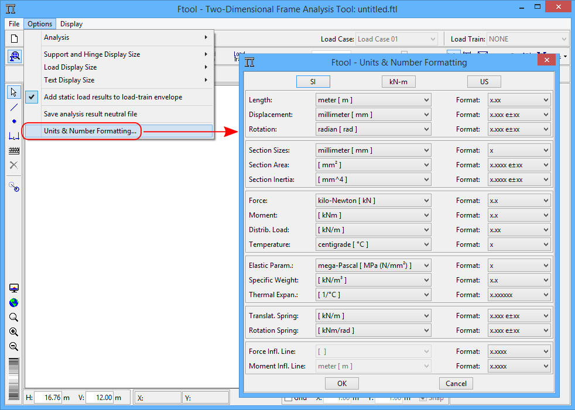
Task: Select the arrow selection tool
Action: coord(14,92)
